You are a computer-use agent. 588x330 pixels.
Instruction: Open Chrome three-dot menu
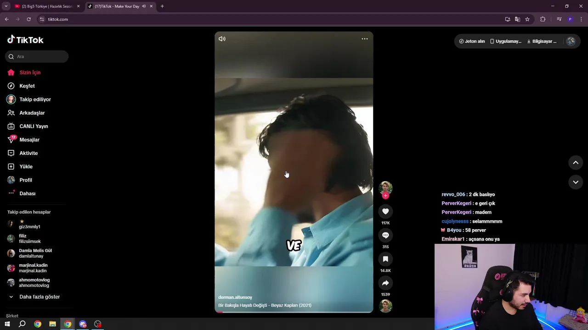(x=581, y=19)
